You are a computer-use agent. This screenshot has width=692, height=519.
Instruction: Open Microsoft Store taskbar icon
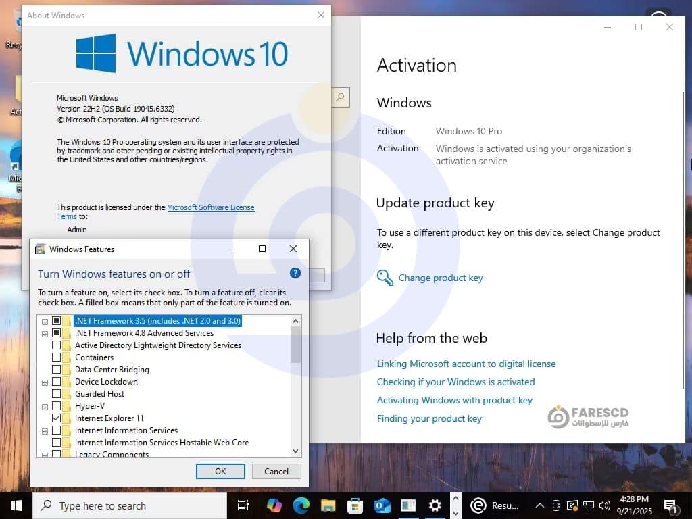coord(355,505)
